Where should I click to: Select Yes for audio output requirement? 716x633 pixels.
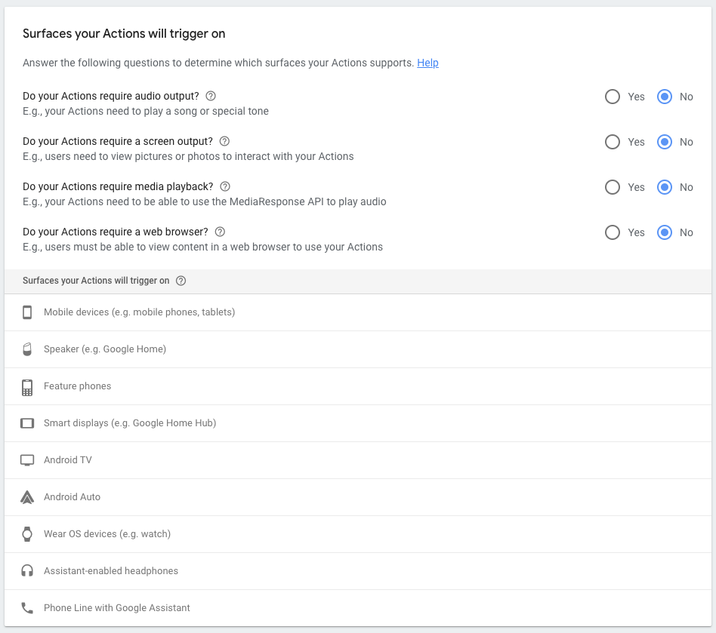613,97
